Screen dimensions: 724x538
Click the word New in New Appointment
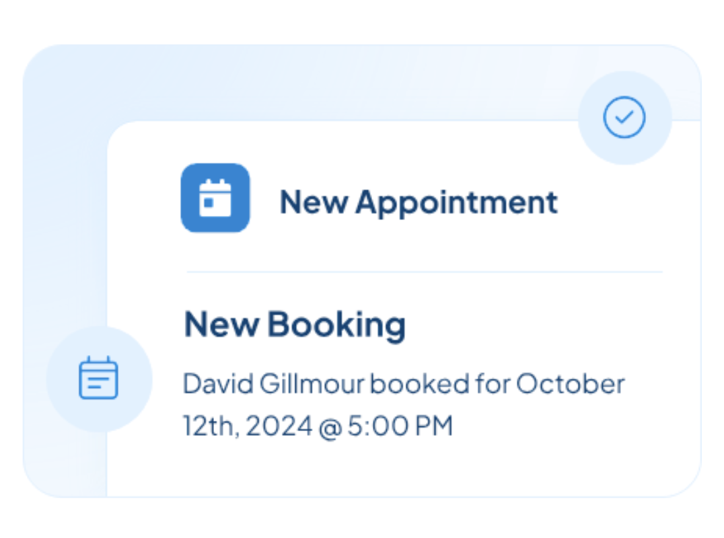click(x=312, y=202)
